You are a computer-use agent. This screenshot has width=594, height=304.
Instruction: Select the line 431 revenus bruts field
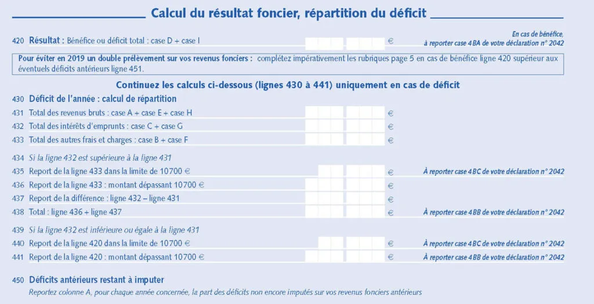pos(345,113)
